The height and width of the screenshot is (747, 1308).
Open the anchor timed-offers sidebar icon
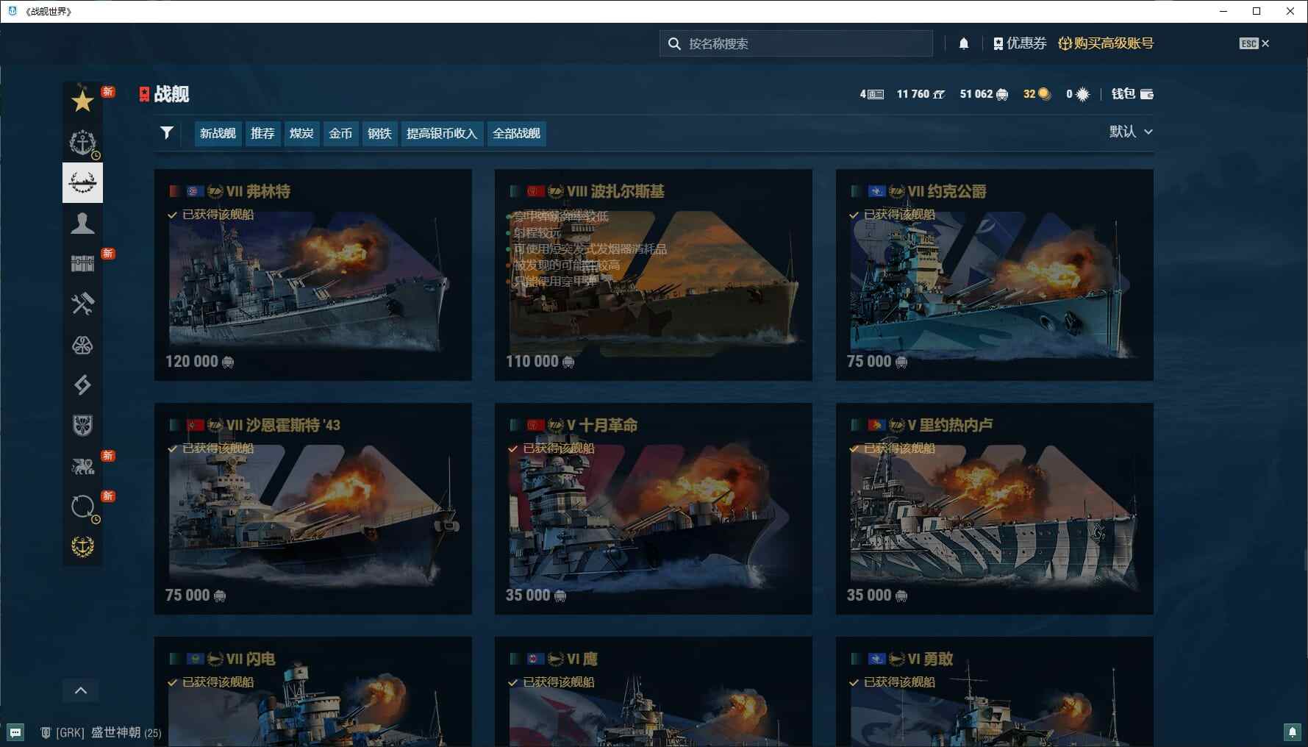[82, 142]
